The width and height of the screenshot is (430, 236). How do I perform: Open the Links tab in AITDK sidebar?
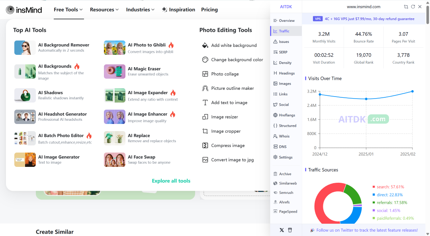[x=286, y=94]
